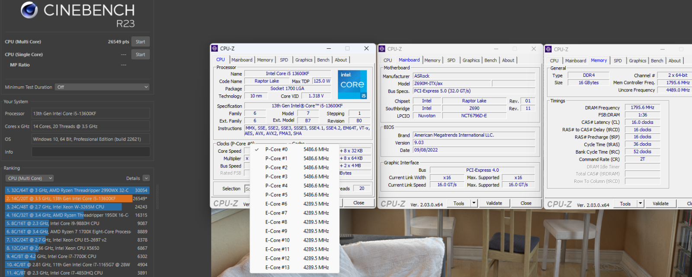The image size is (692, 277).
Task: Open Bench tab in the CPU-Z Mainboard window
Action: tap(490, 60)
